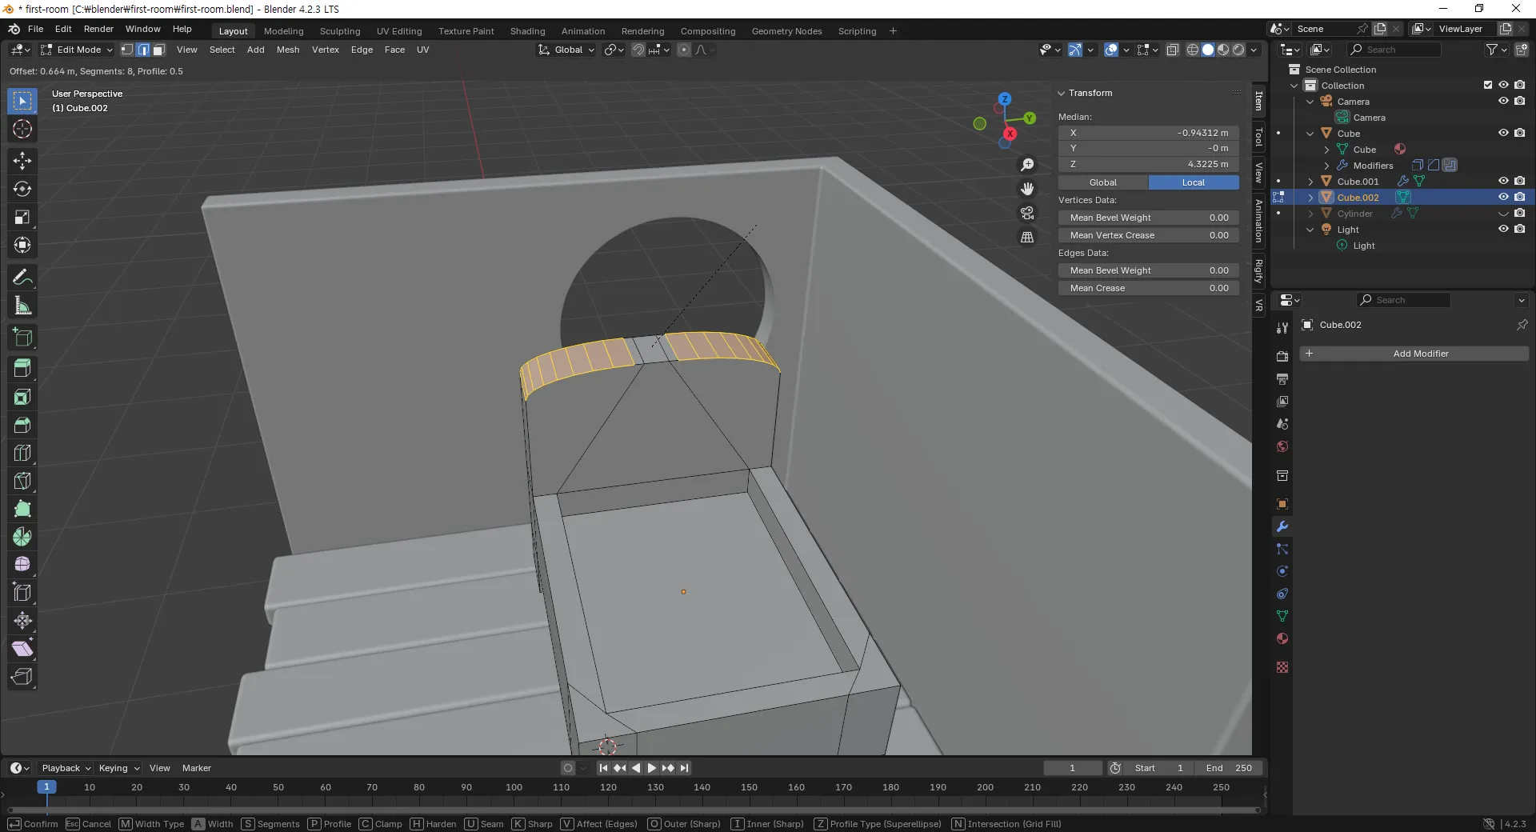Hide Light object in viewport
The image size is (1536, 832).
point(1503,230)
